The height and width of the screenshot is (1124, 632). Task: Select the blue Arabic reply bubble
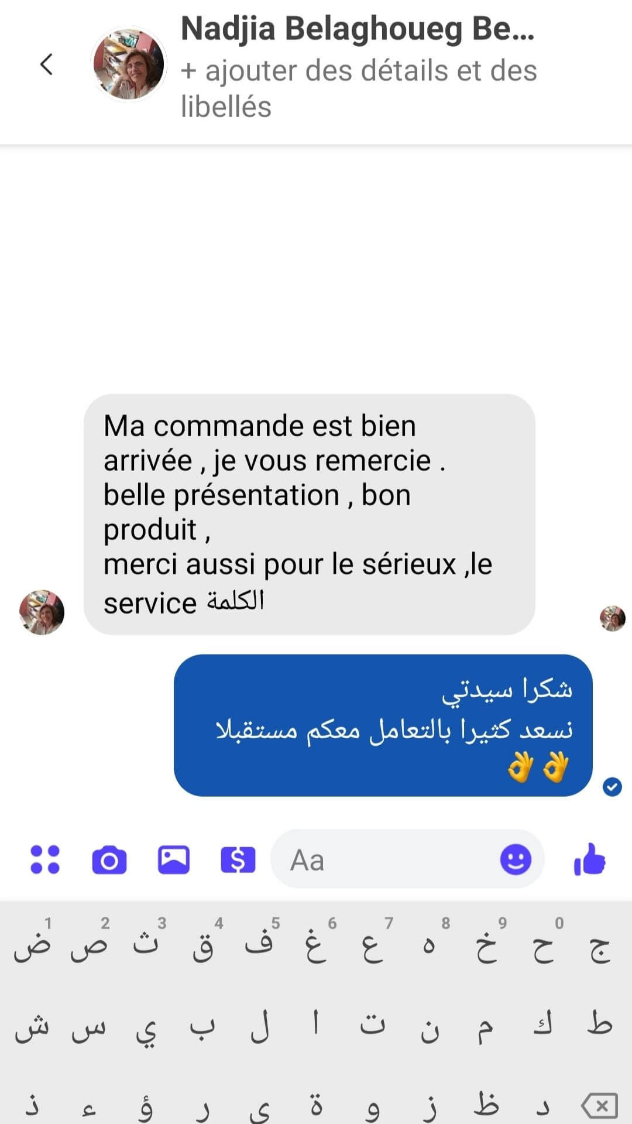tap(383, 725)
